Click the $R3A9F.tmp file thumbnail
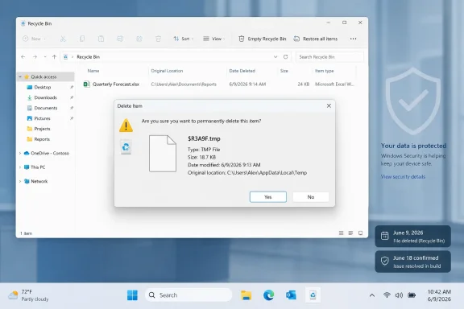Viewport: 464px width, 309px height. [163, 154]
